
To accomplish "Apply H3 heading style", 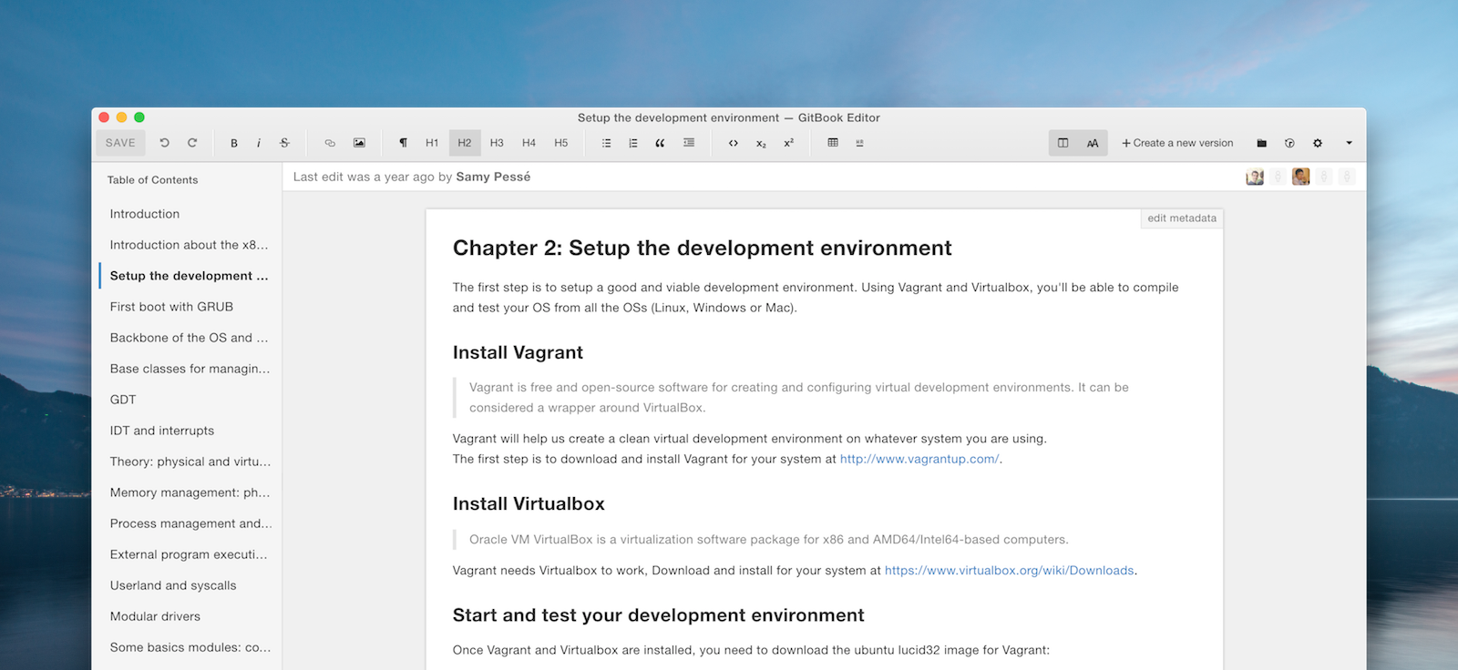I will pos(497,143).
